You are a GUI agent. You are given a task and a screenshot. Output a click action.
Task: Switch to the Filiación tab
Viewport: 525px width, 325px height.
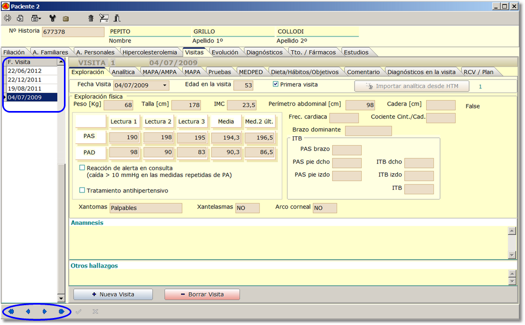tap(14, 52)
